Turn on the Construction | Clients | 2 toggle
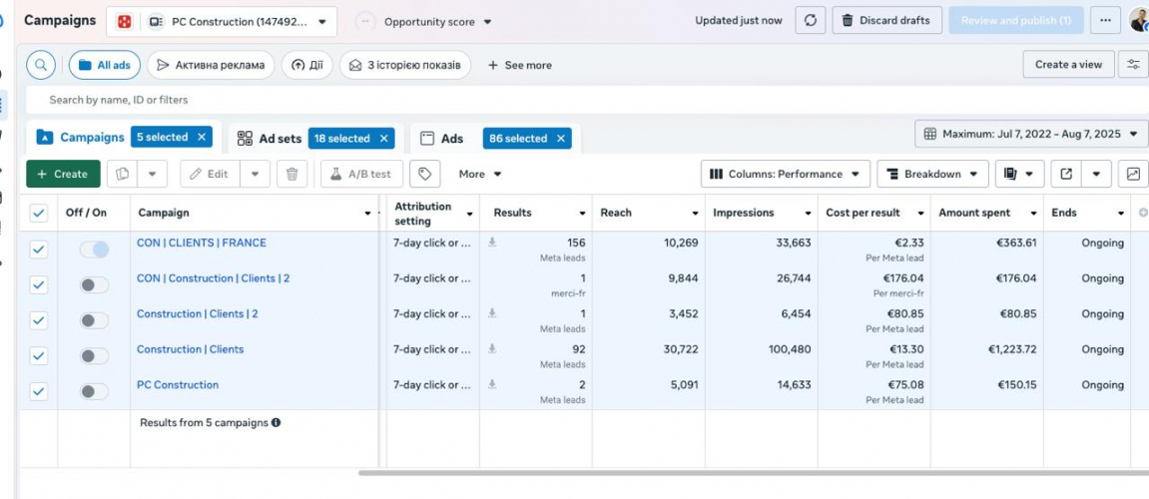 (x=95, y=320)
